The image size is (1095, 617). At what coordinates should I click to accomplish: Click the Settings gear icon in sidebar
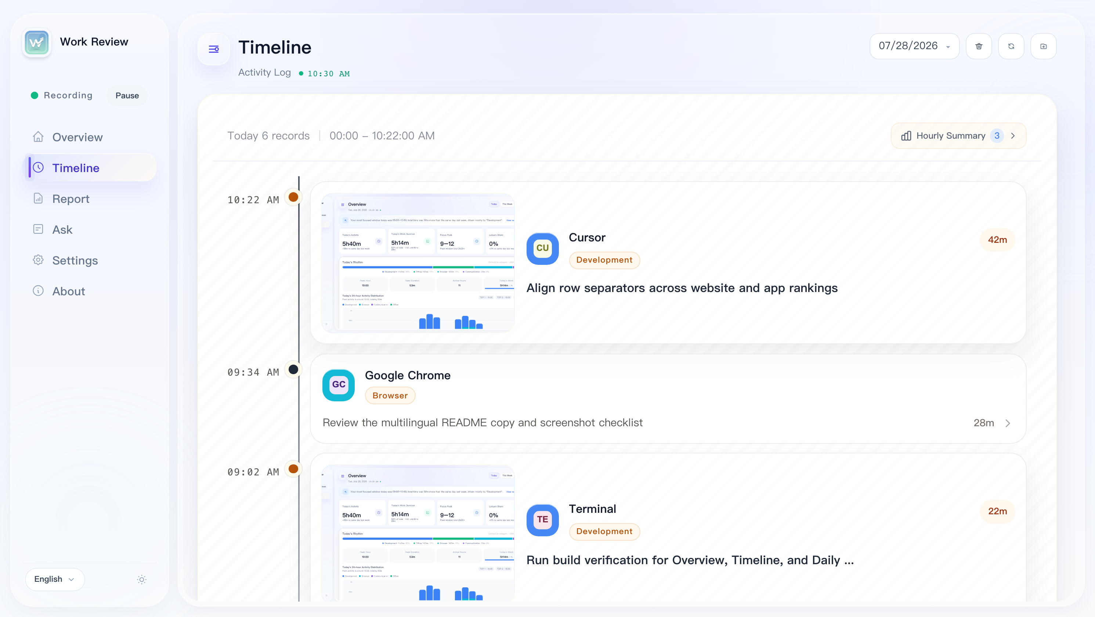38,260
